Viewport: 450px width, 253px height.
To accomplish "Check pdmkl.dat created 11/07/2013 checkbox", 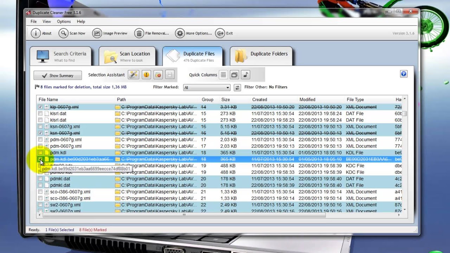I will pyautogui.click(x=40, y=179).
